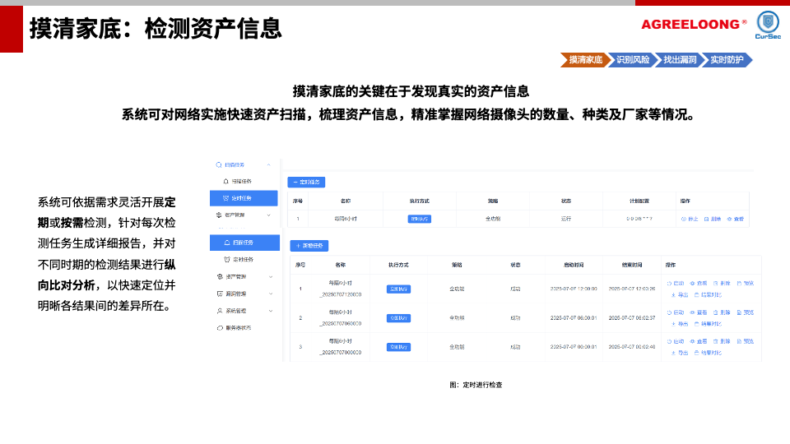
Task: Click the 运行 status cell
Action: click(566, 219)
